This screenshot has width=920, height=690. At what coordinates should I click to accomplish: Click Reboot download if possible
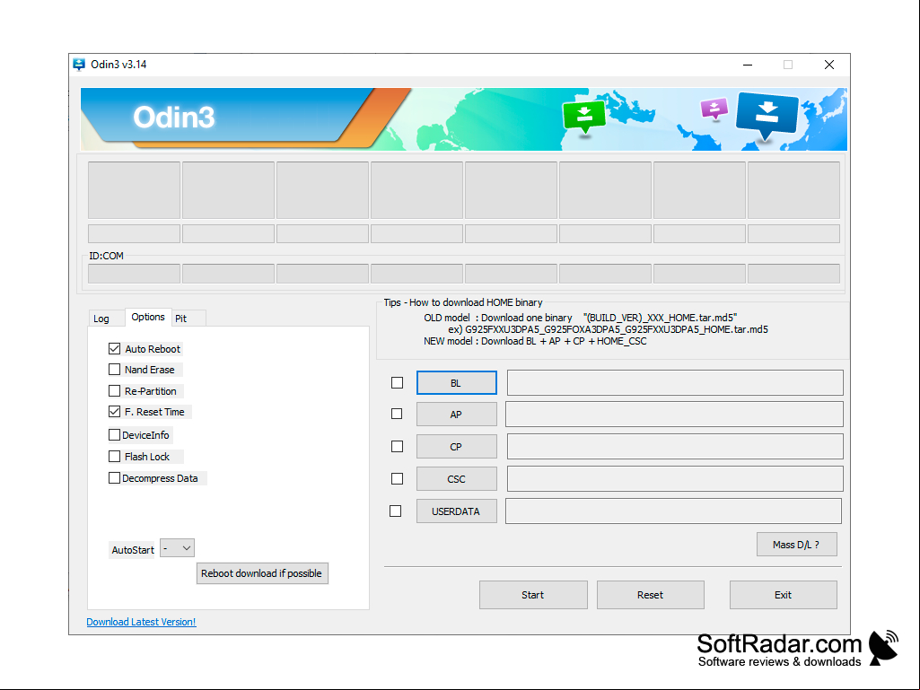pyautogui.click(x=262, y=573)
